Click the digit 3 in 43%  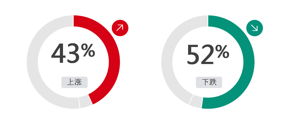click(73, 53)
